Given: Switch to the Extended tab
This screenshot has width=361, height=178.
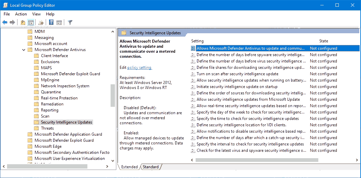Looking at the screenshot, I should [129, 167].
